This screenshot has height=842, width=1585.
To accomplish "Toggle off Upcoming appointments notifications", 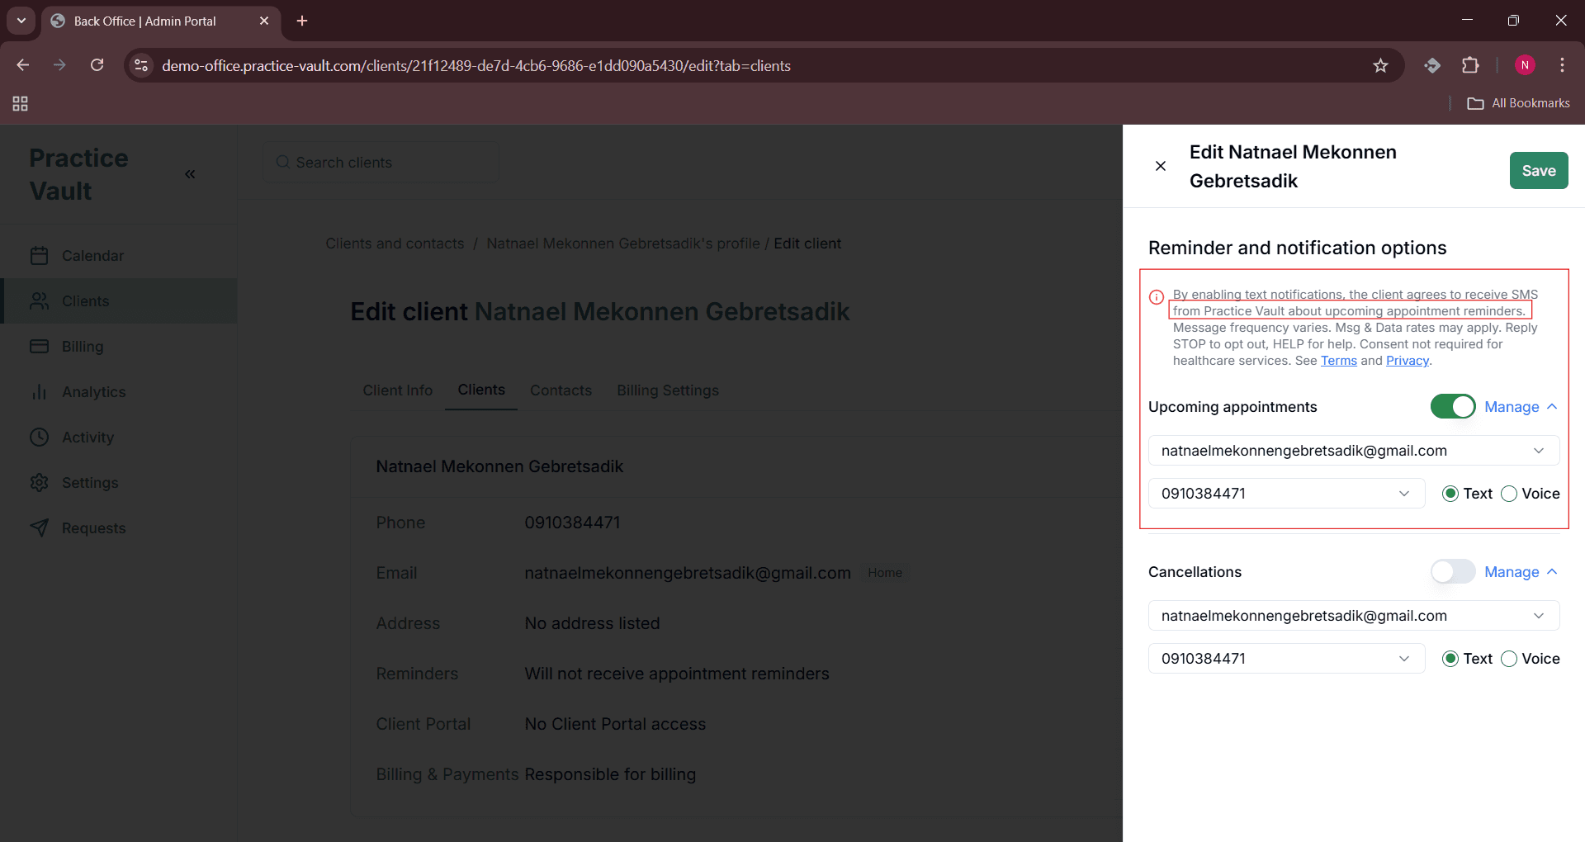I will [1452, 406].
